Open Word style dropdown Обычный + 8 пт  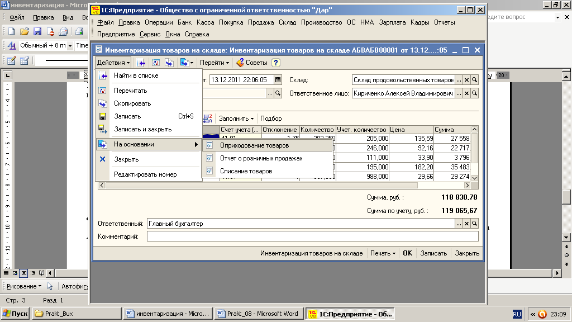pos(70,46)
